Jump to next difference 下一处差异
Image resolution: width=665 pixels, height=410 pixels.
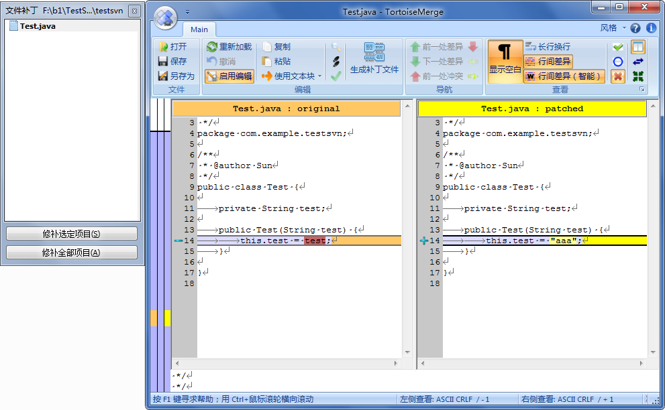pyautogui.click(x=437, y=62)
